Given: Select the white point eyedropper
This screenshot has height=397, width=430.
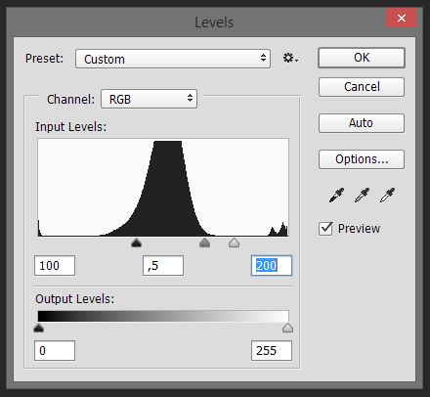Looking at the screenshot, I should tap(387, 195).
